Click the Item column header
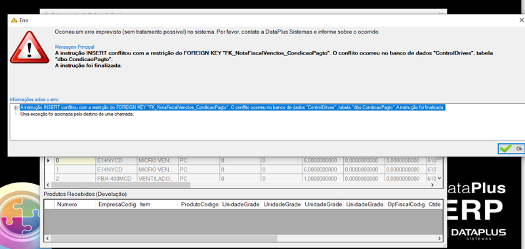 [x=157, y=204]
